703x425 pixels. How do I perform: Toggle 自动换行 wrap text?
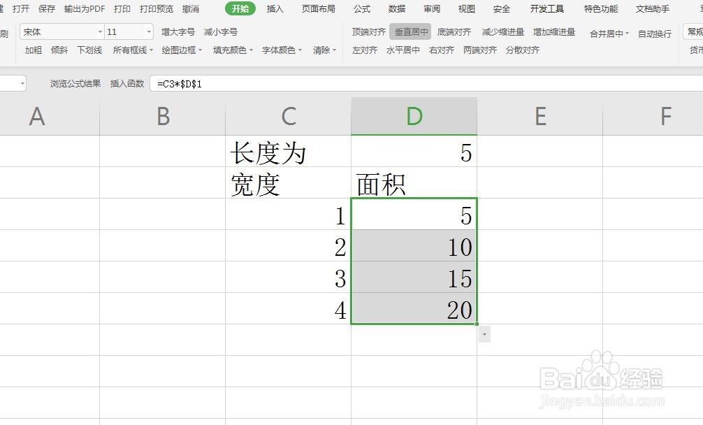(654, 31)
